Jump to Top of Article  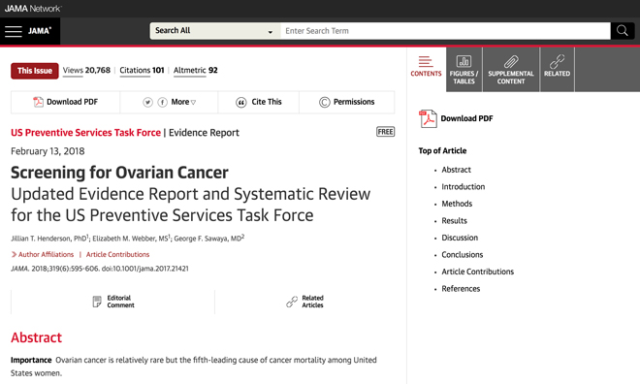[442, 150]
